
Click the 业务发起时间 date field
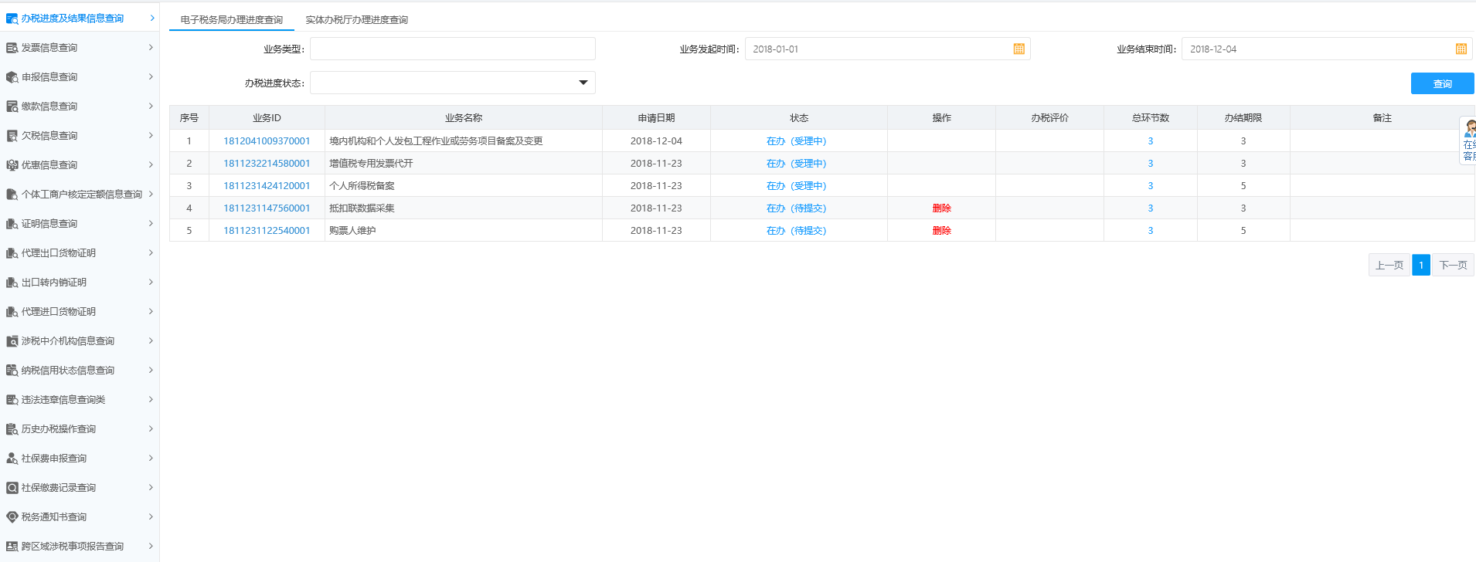[x=887, y=49]
